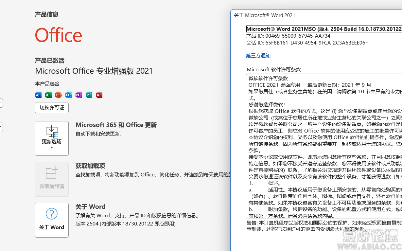Click the 本产品包含 label
Screen dimensions: 402x251
click(x=47, y=84)
